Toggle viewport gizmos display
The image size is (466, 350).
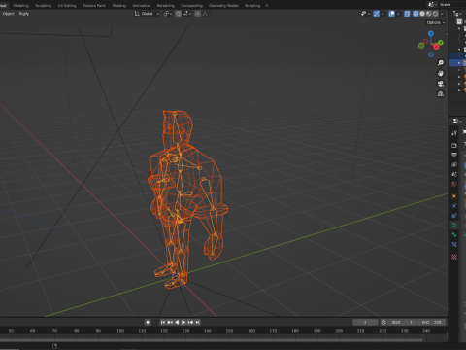tap(376, 14)
